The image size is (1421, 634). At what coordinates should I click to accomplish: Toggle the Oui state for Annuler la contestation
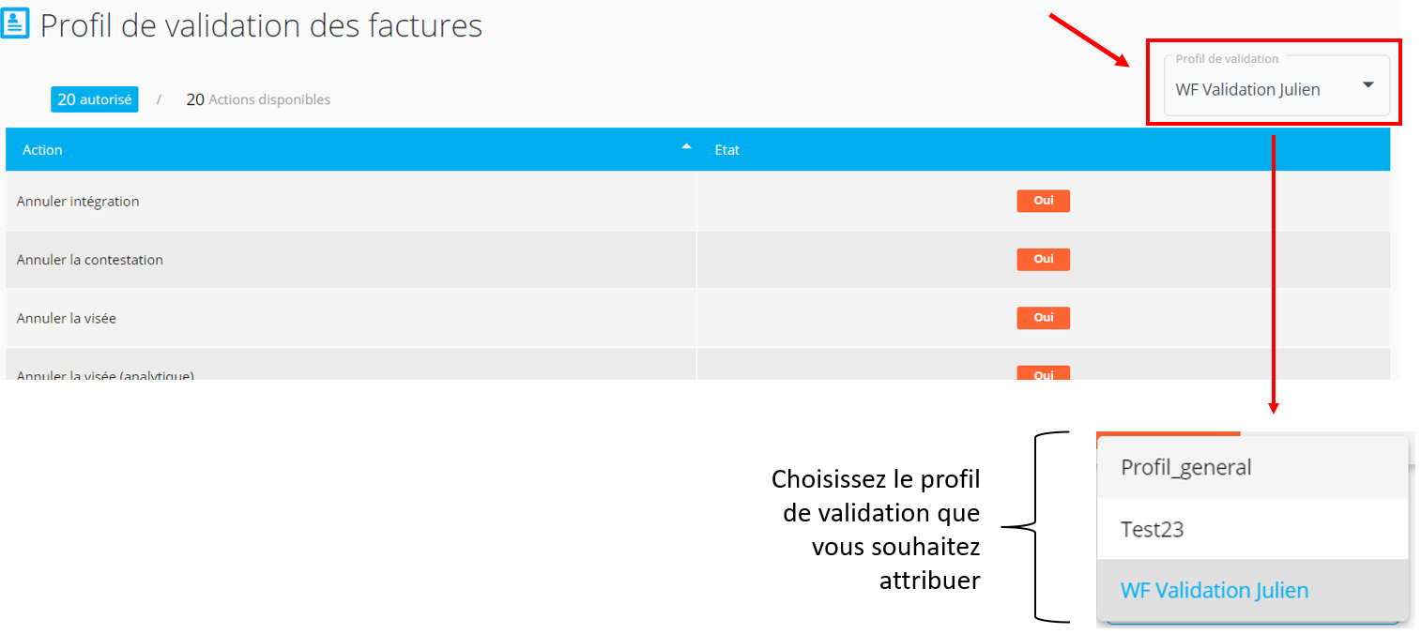[x=1044, y=259]
